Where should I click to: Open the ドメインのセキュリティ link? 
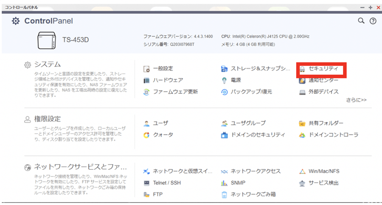point(258,135)
